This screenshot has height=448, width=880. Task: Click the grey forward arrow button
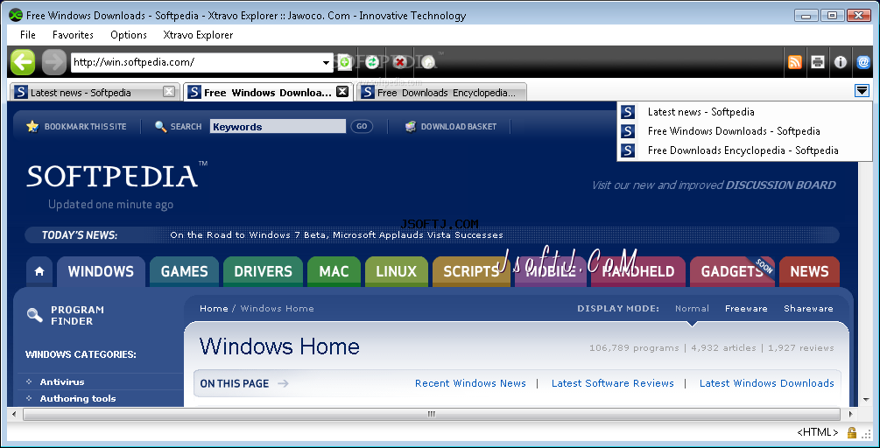[54, 61]
